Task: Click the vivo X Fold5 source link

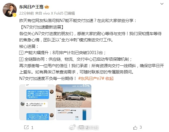Action: click(x=53, y=13)
